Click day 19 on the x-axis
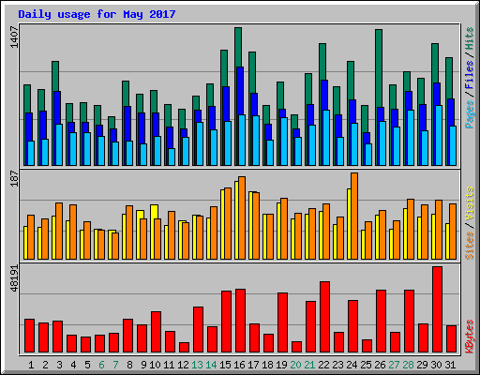This screenshot has width=480, height=375. 281,365
